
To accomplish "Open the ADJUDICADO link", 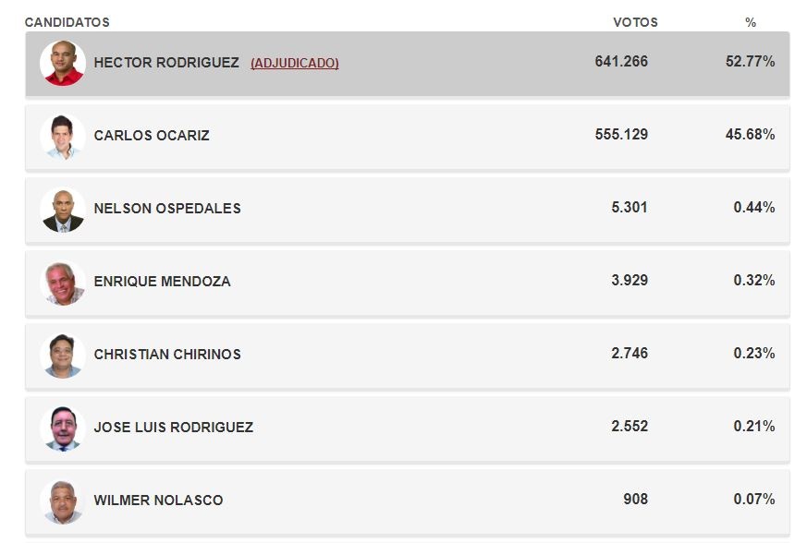I will 294,63.
